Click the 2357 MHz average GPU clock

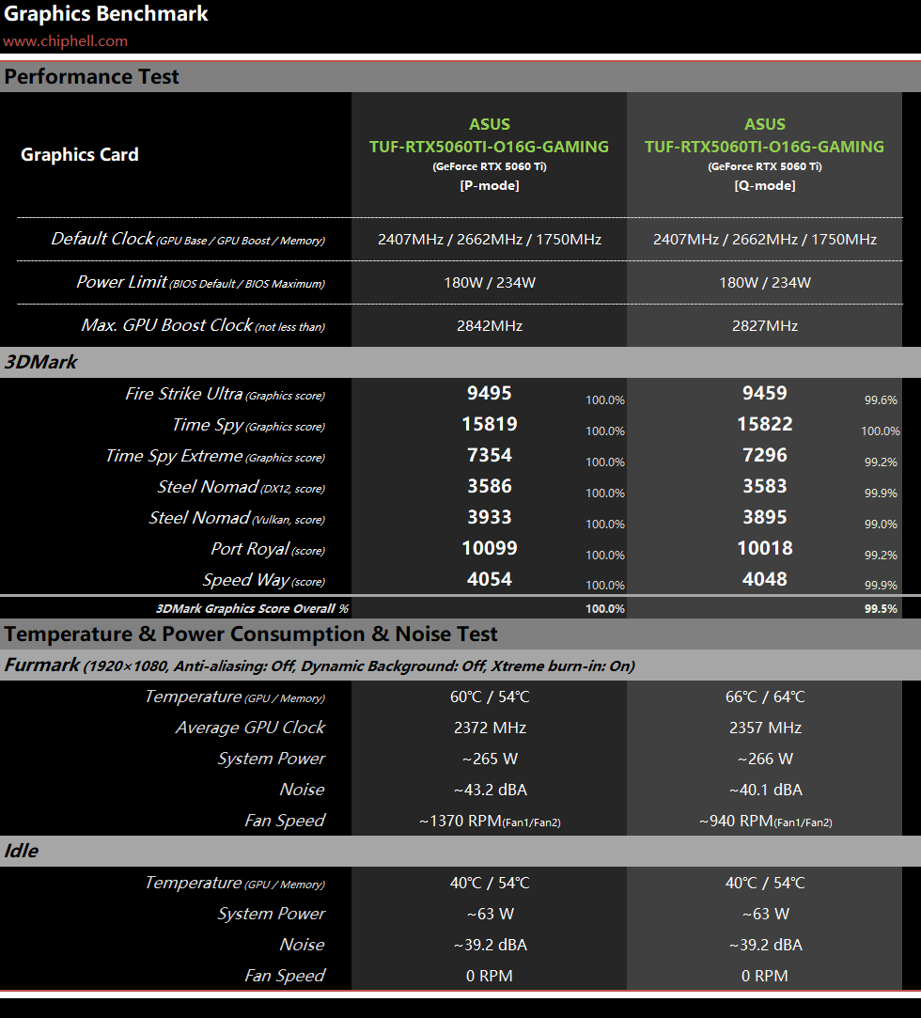point(764,728)
